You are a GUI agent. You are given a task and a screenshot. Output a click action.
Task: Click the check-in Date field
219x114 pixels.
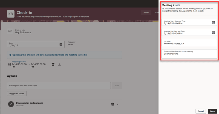36,44
